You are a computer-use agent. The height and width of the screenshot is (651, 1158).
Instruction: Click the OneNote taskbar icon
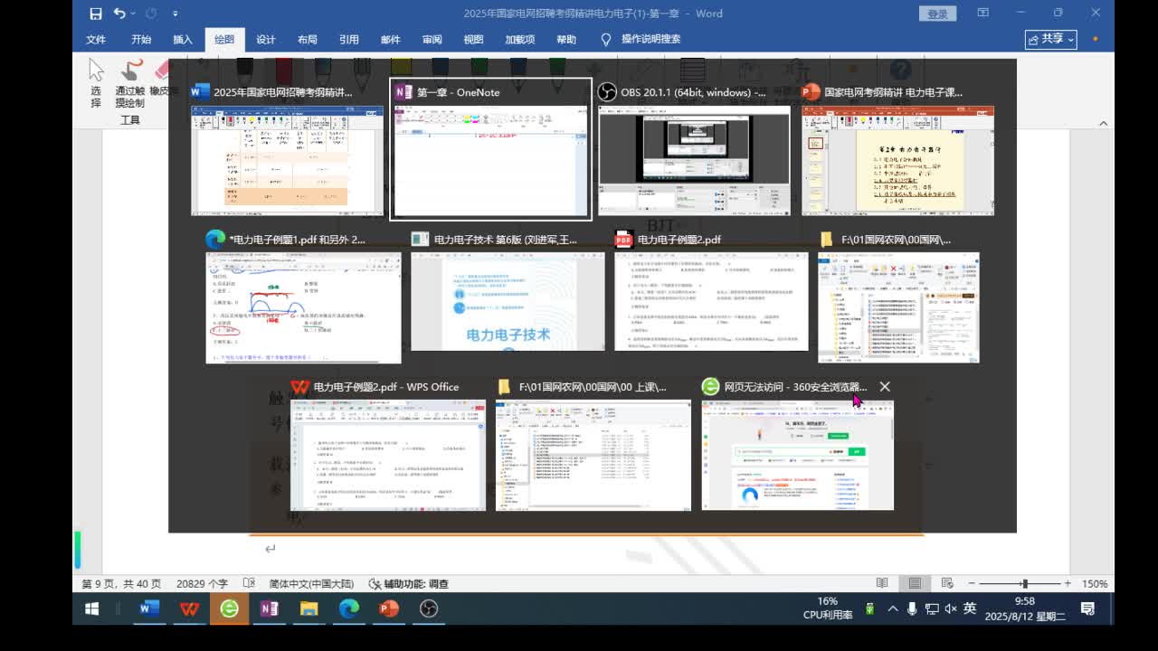pyautogui.click(x=269, y=609)
